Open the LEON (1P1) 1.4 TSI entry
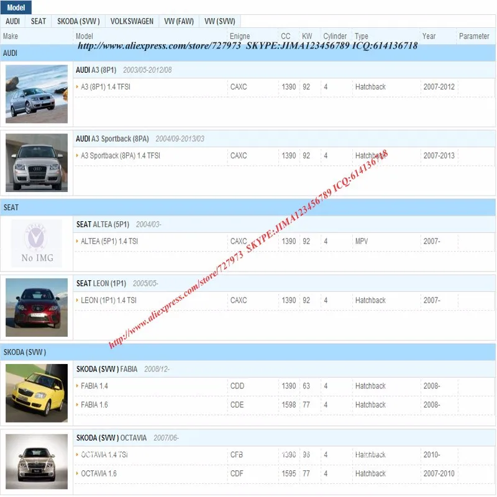 tap(108, 300)
